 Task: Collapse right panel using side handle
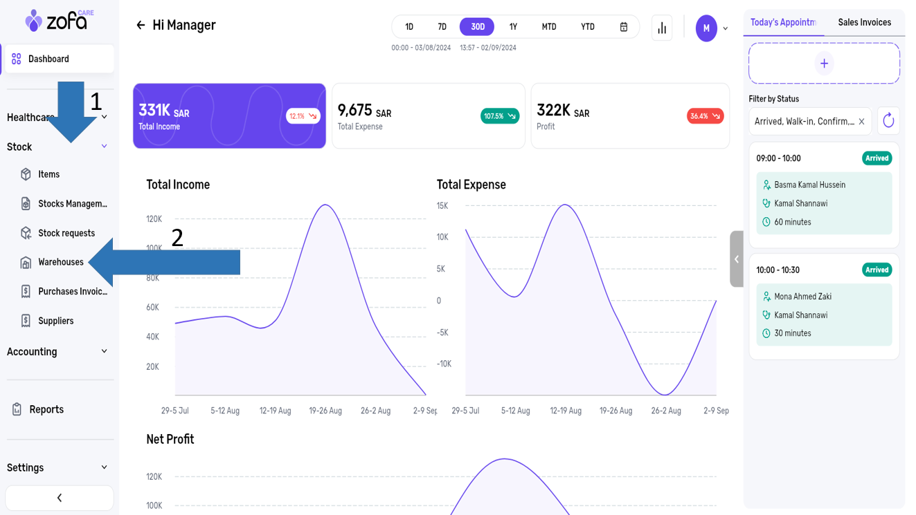click(x=737, y=259)
